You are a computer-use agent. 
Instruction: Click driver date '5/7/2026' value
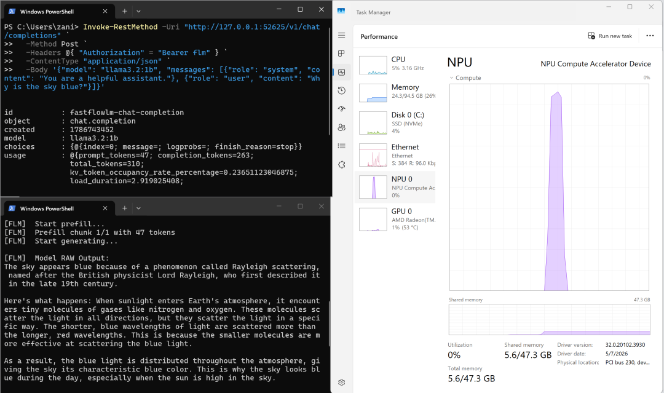coord(617,354)
